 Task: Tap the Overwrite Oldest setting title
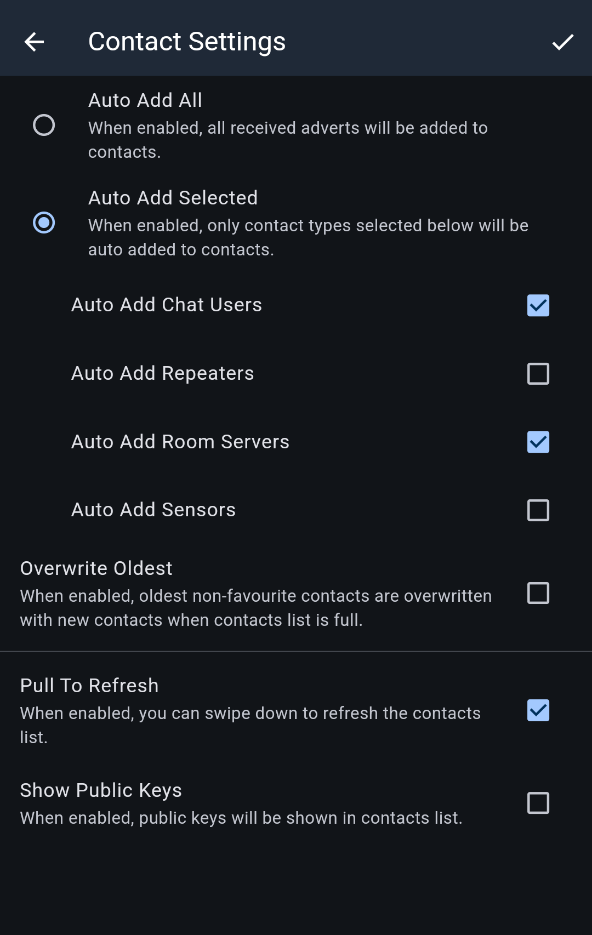click(96, 568)
